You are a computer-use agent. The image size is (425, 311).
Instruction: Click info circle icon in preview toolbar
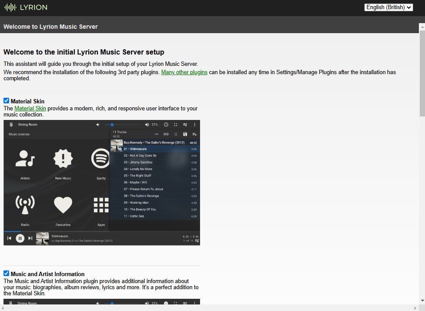[166, 124]
